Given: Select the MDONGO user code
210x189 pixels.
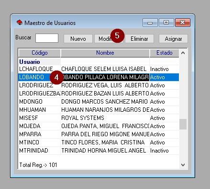Looking at the screenshot, I should pos(31,102).
